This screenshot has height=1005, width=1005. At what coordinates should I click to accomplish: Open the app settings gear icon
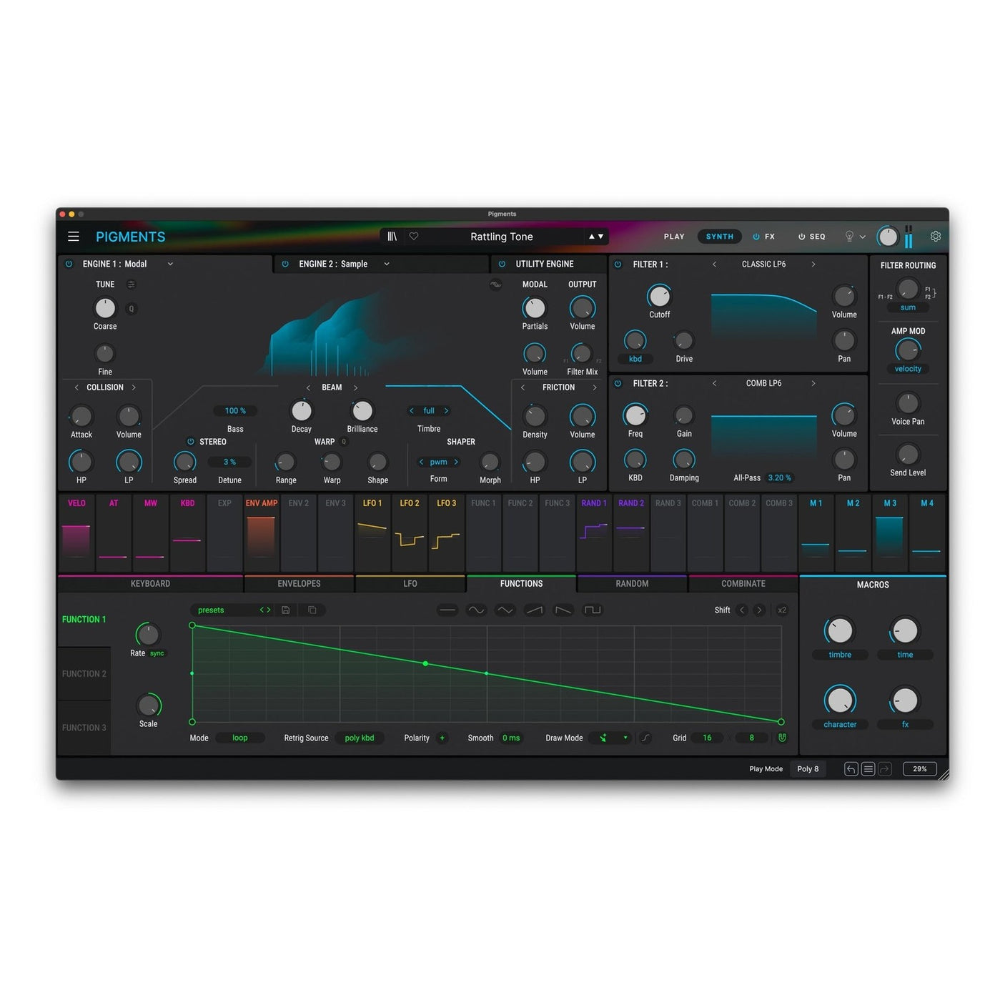[936, 236]
